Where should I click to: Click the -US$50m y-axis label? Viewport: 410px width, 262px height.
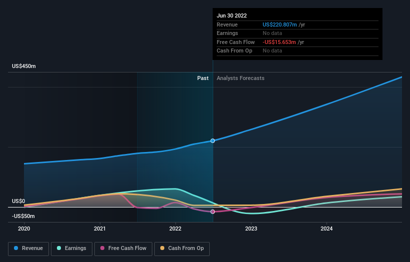(x=23, y=216)
